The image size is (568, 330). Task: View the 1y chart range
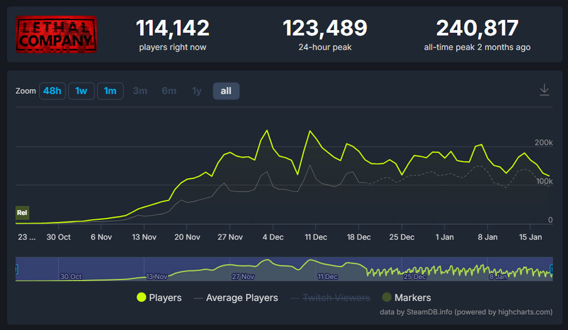pyautogui.click(x=196, y=90)
